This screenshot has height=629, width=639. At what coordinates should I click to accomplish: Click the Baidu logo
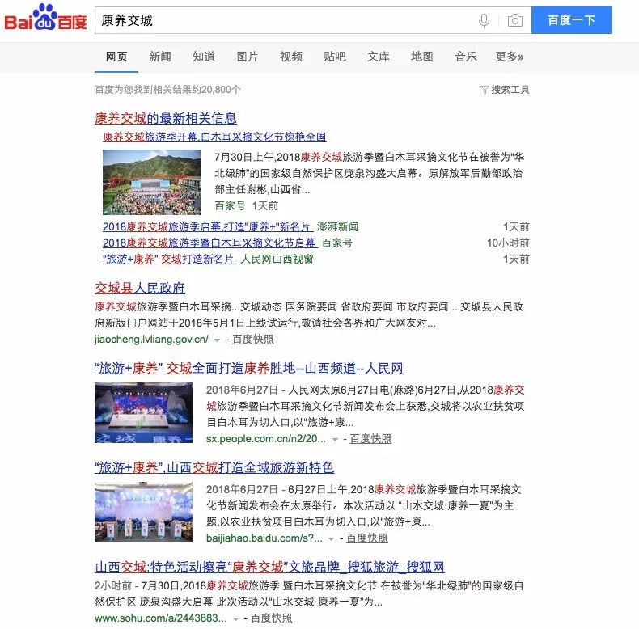pos(45,17)
